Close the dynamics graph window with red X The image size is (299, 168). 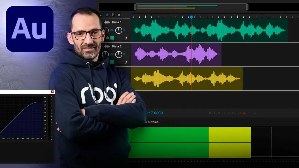(52, 92)
